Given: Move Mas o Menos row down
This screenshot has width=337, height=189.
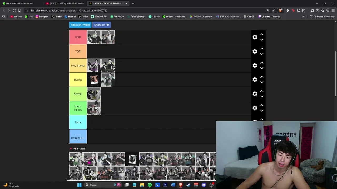Looking at the screenshot, I should [262, 111].
